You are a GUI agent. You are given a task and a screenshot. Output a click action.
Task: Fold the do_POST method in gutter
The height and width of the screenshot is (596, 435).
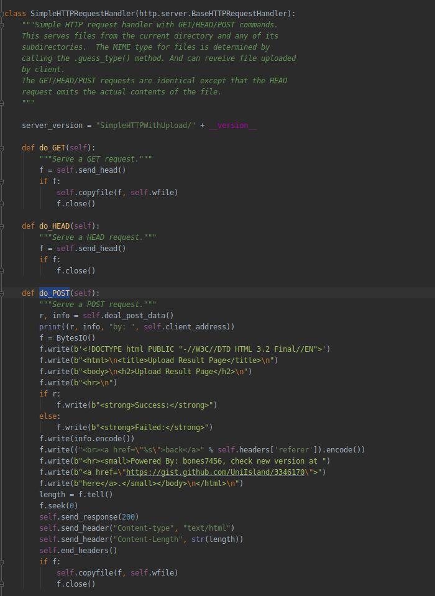click(x=2, y=293)
